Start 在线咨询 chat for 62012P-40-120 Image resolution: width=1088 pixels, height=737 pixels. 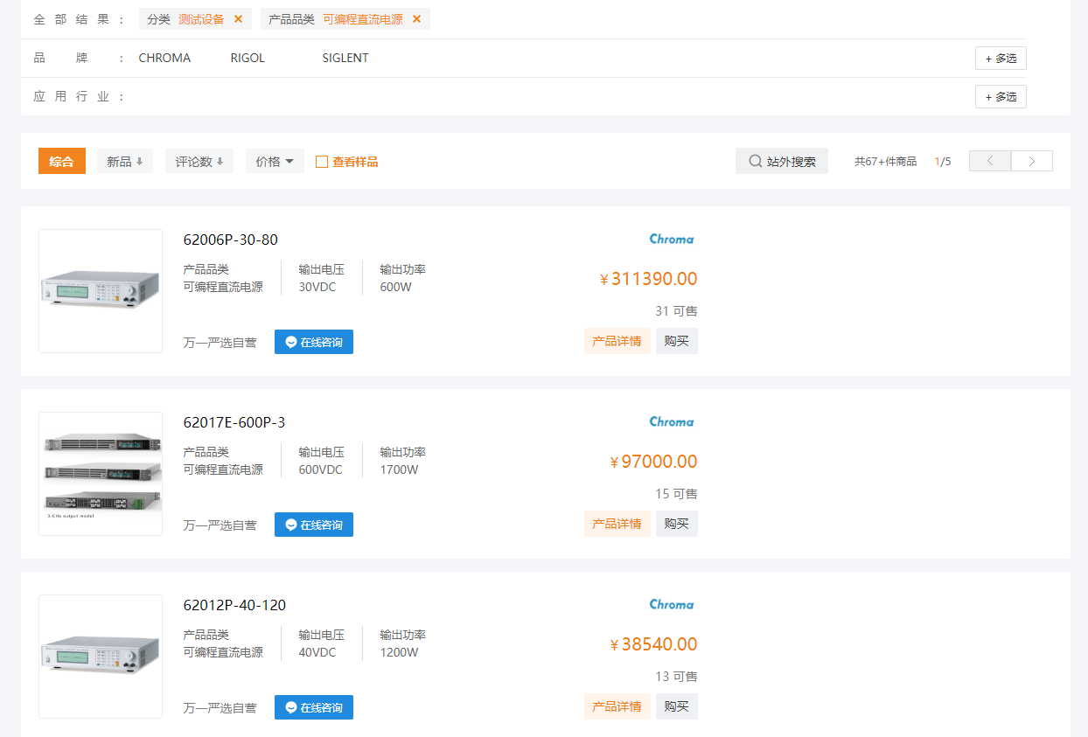314,707
